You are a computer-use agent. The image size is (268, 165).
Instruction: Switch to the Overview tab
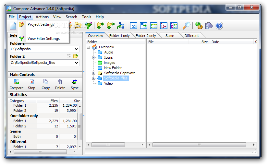pyautogui.click(x=95, y=36)
